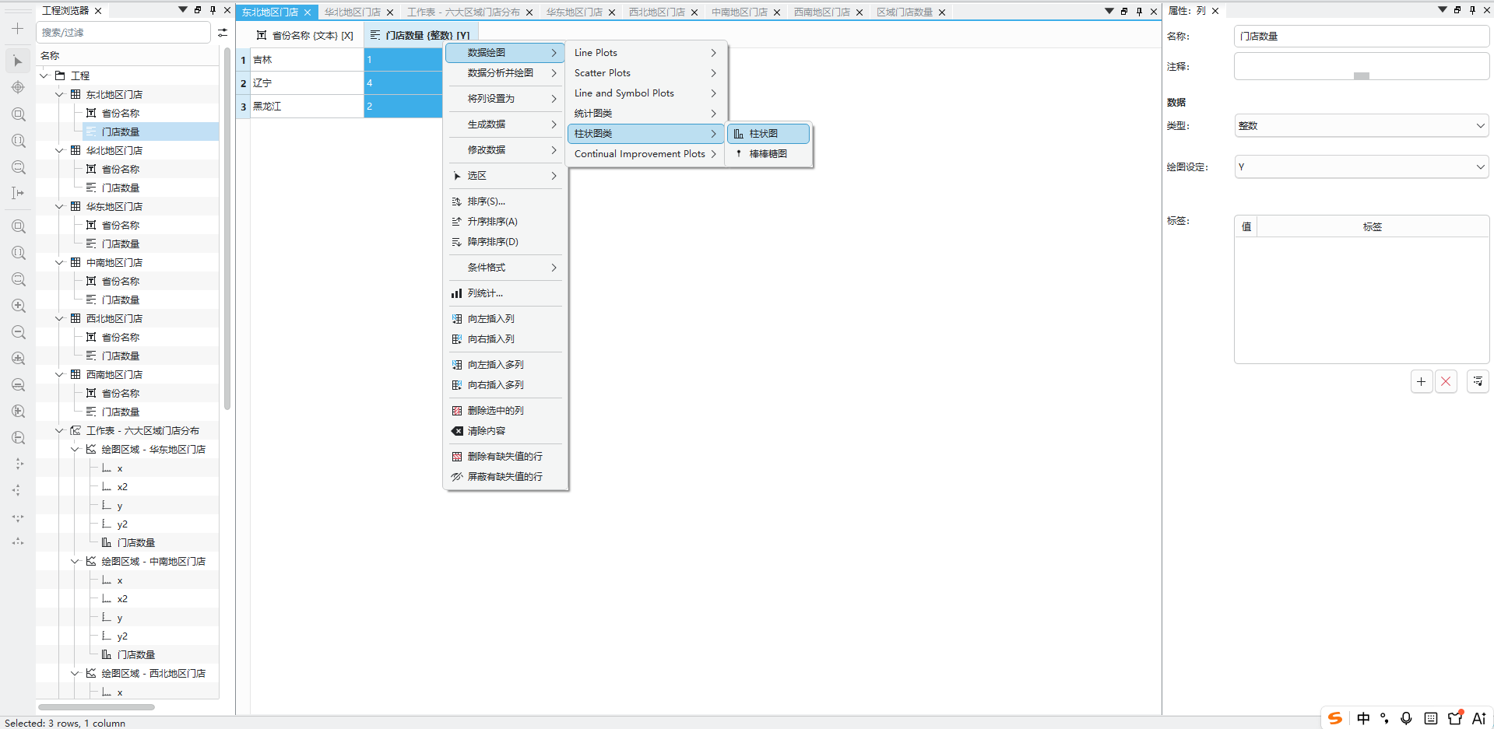Click inside the 搜索/过滤 search field
Screen dimensions: 1494x729
(x=123, y=32)
